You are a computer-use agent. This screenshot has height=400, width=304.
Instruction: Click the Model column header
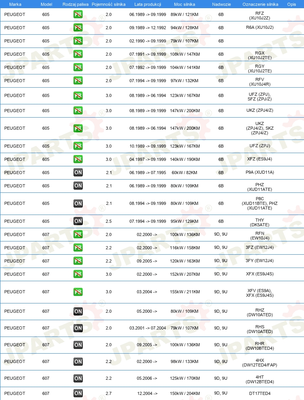pos(46,4)
